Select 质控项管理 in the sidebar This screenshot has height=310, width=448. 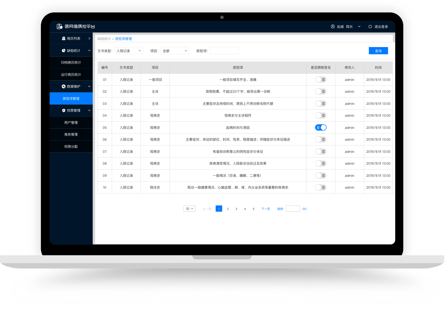click(71, 99)
